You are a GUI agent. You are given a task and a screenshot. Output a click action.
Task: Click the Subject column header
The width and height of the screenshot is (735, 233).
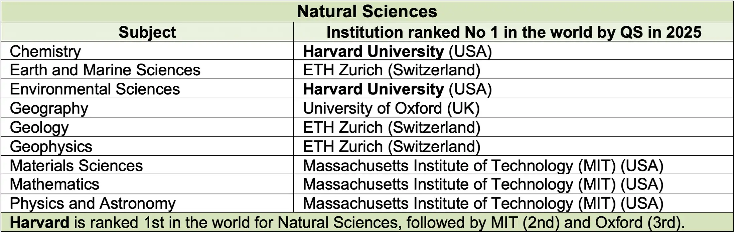point(147,32)
